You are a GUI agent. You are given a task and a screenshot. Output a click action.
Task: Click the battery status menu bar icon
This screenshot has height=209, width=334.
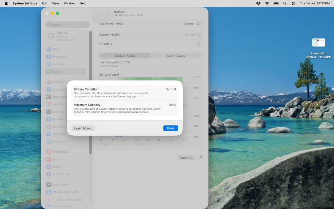(276, 3)
